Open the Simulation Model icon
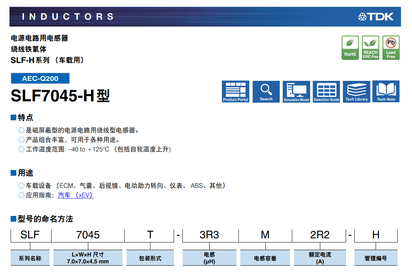The image size is (412, 274). (296, 91)
